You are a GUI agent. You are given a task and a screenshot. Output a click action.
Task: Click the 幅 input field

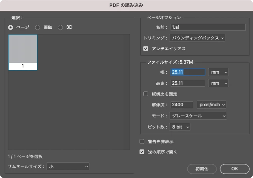(x=188, y=72)
